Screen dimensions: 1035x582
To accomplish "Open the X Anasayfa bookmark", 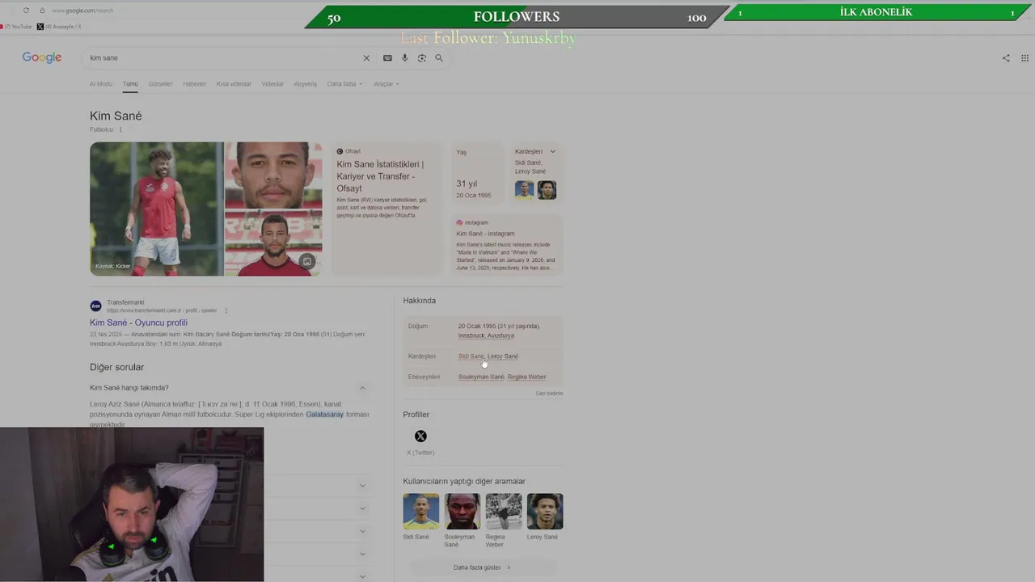I will pos(60,27).
